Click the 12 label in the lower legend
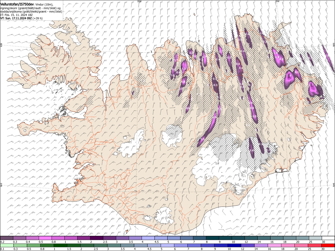335x251 pixels. tap(243, 249)
